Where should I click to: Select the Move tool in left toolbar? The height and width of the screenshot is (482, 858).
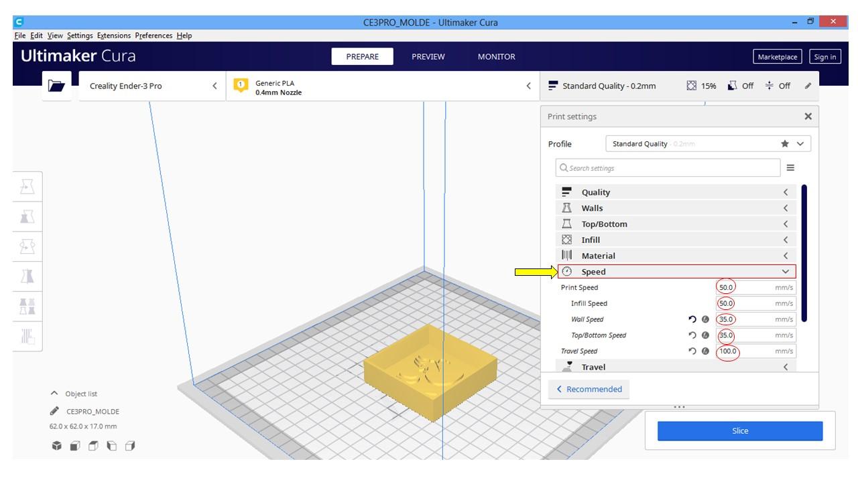[28, 185]
